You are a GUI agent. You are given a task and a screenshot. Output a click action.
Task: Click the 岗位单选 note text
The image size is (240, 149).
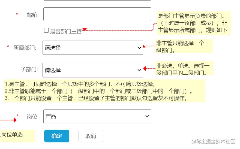pyautogui.click(x=12, y=135)
